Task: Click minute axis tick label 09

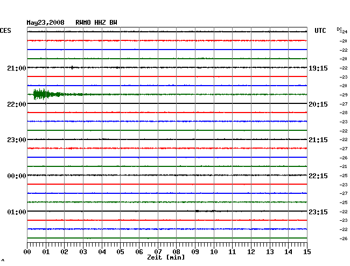Action: 195,252
